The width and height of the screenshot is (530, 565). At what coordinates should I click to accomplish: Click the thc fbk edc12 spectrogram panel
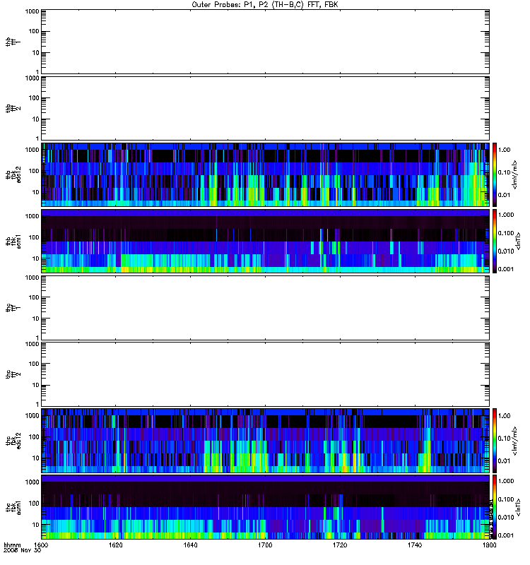pyautogui.click(x=265, y=441)
